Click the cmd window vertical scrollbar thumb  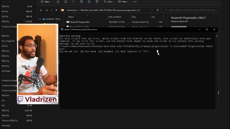[217, 36]
